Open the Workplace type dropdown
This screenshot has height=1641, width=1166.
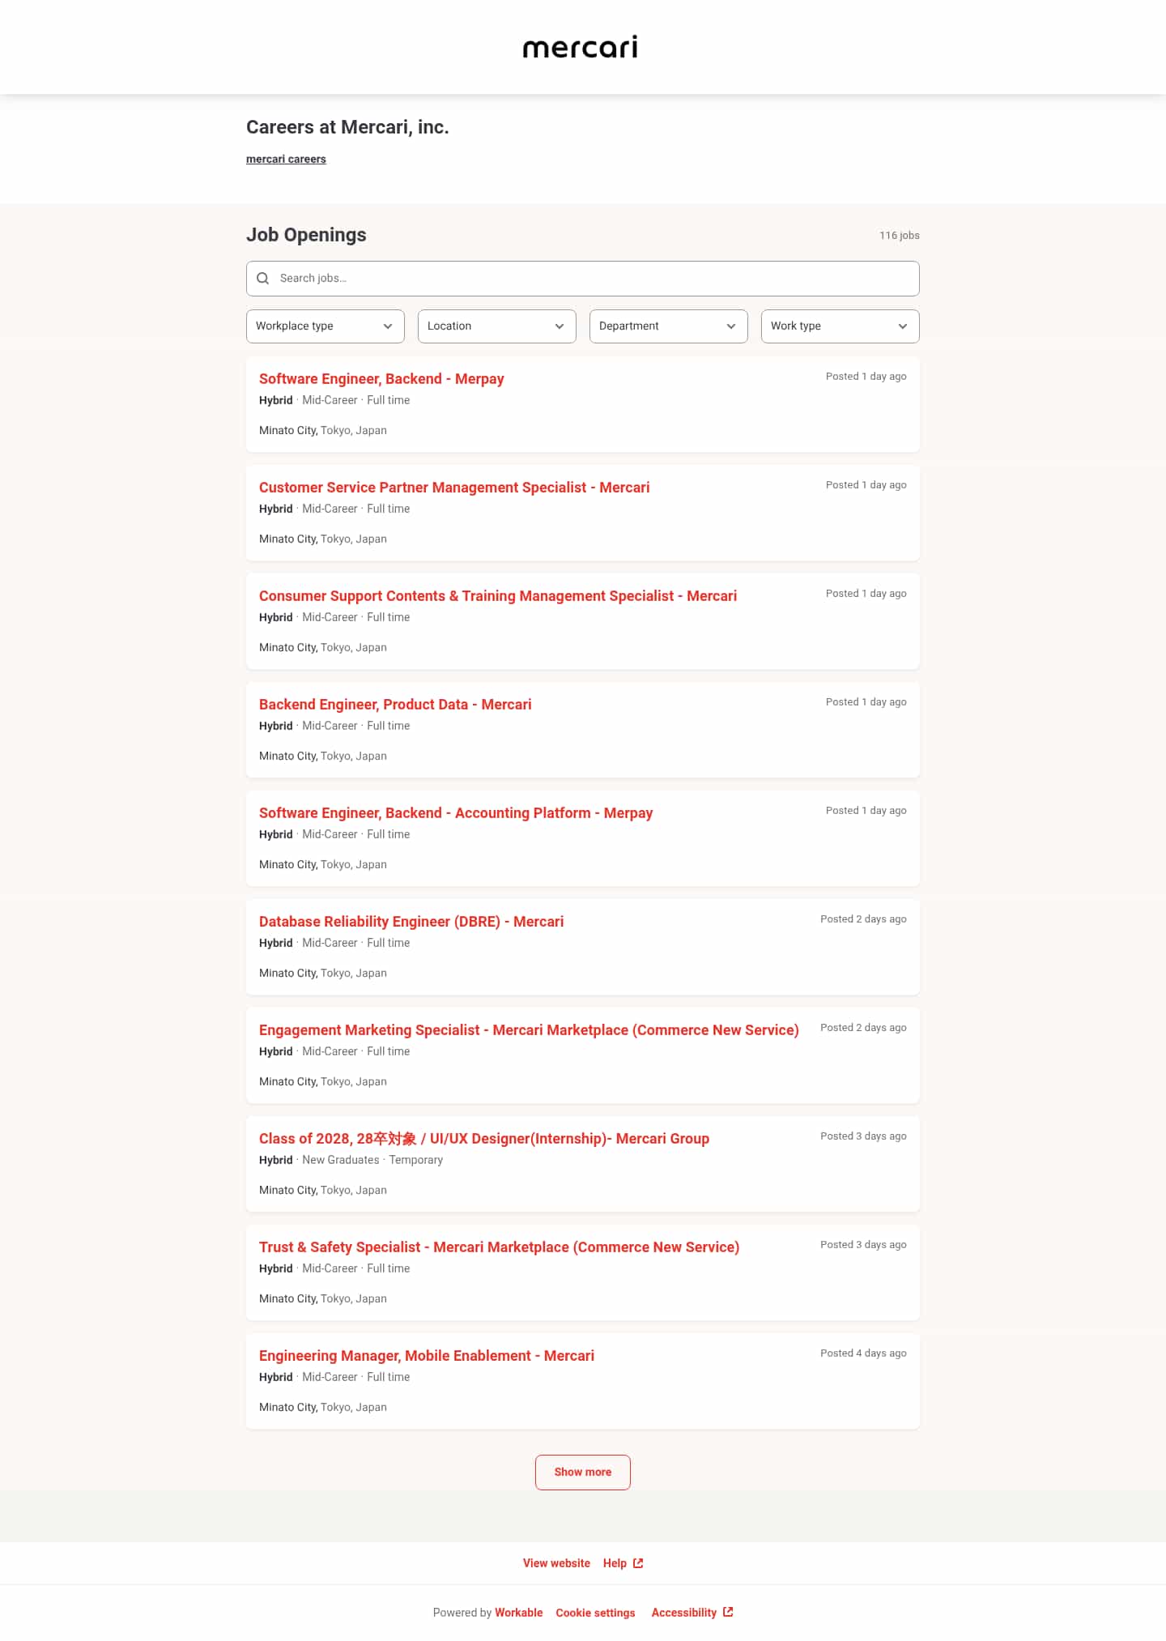pyautogui.click(x=326, y=326)
